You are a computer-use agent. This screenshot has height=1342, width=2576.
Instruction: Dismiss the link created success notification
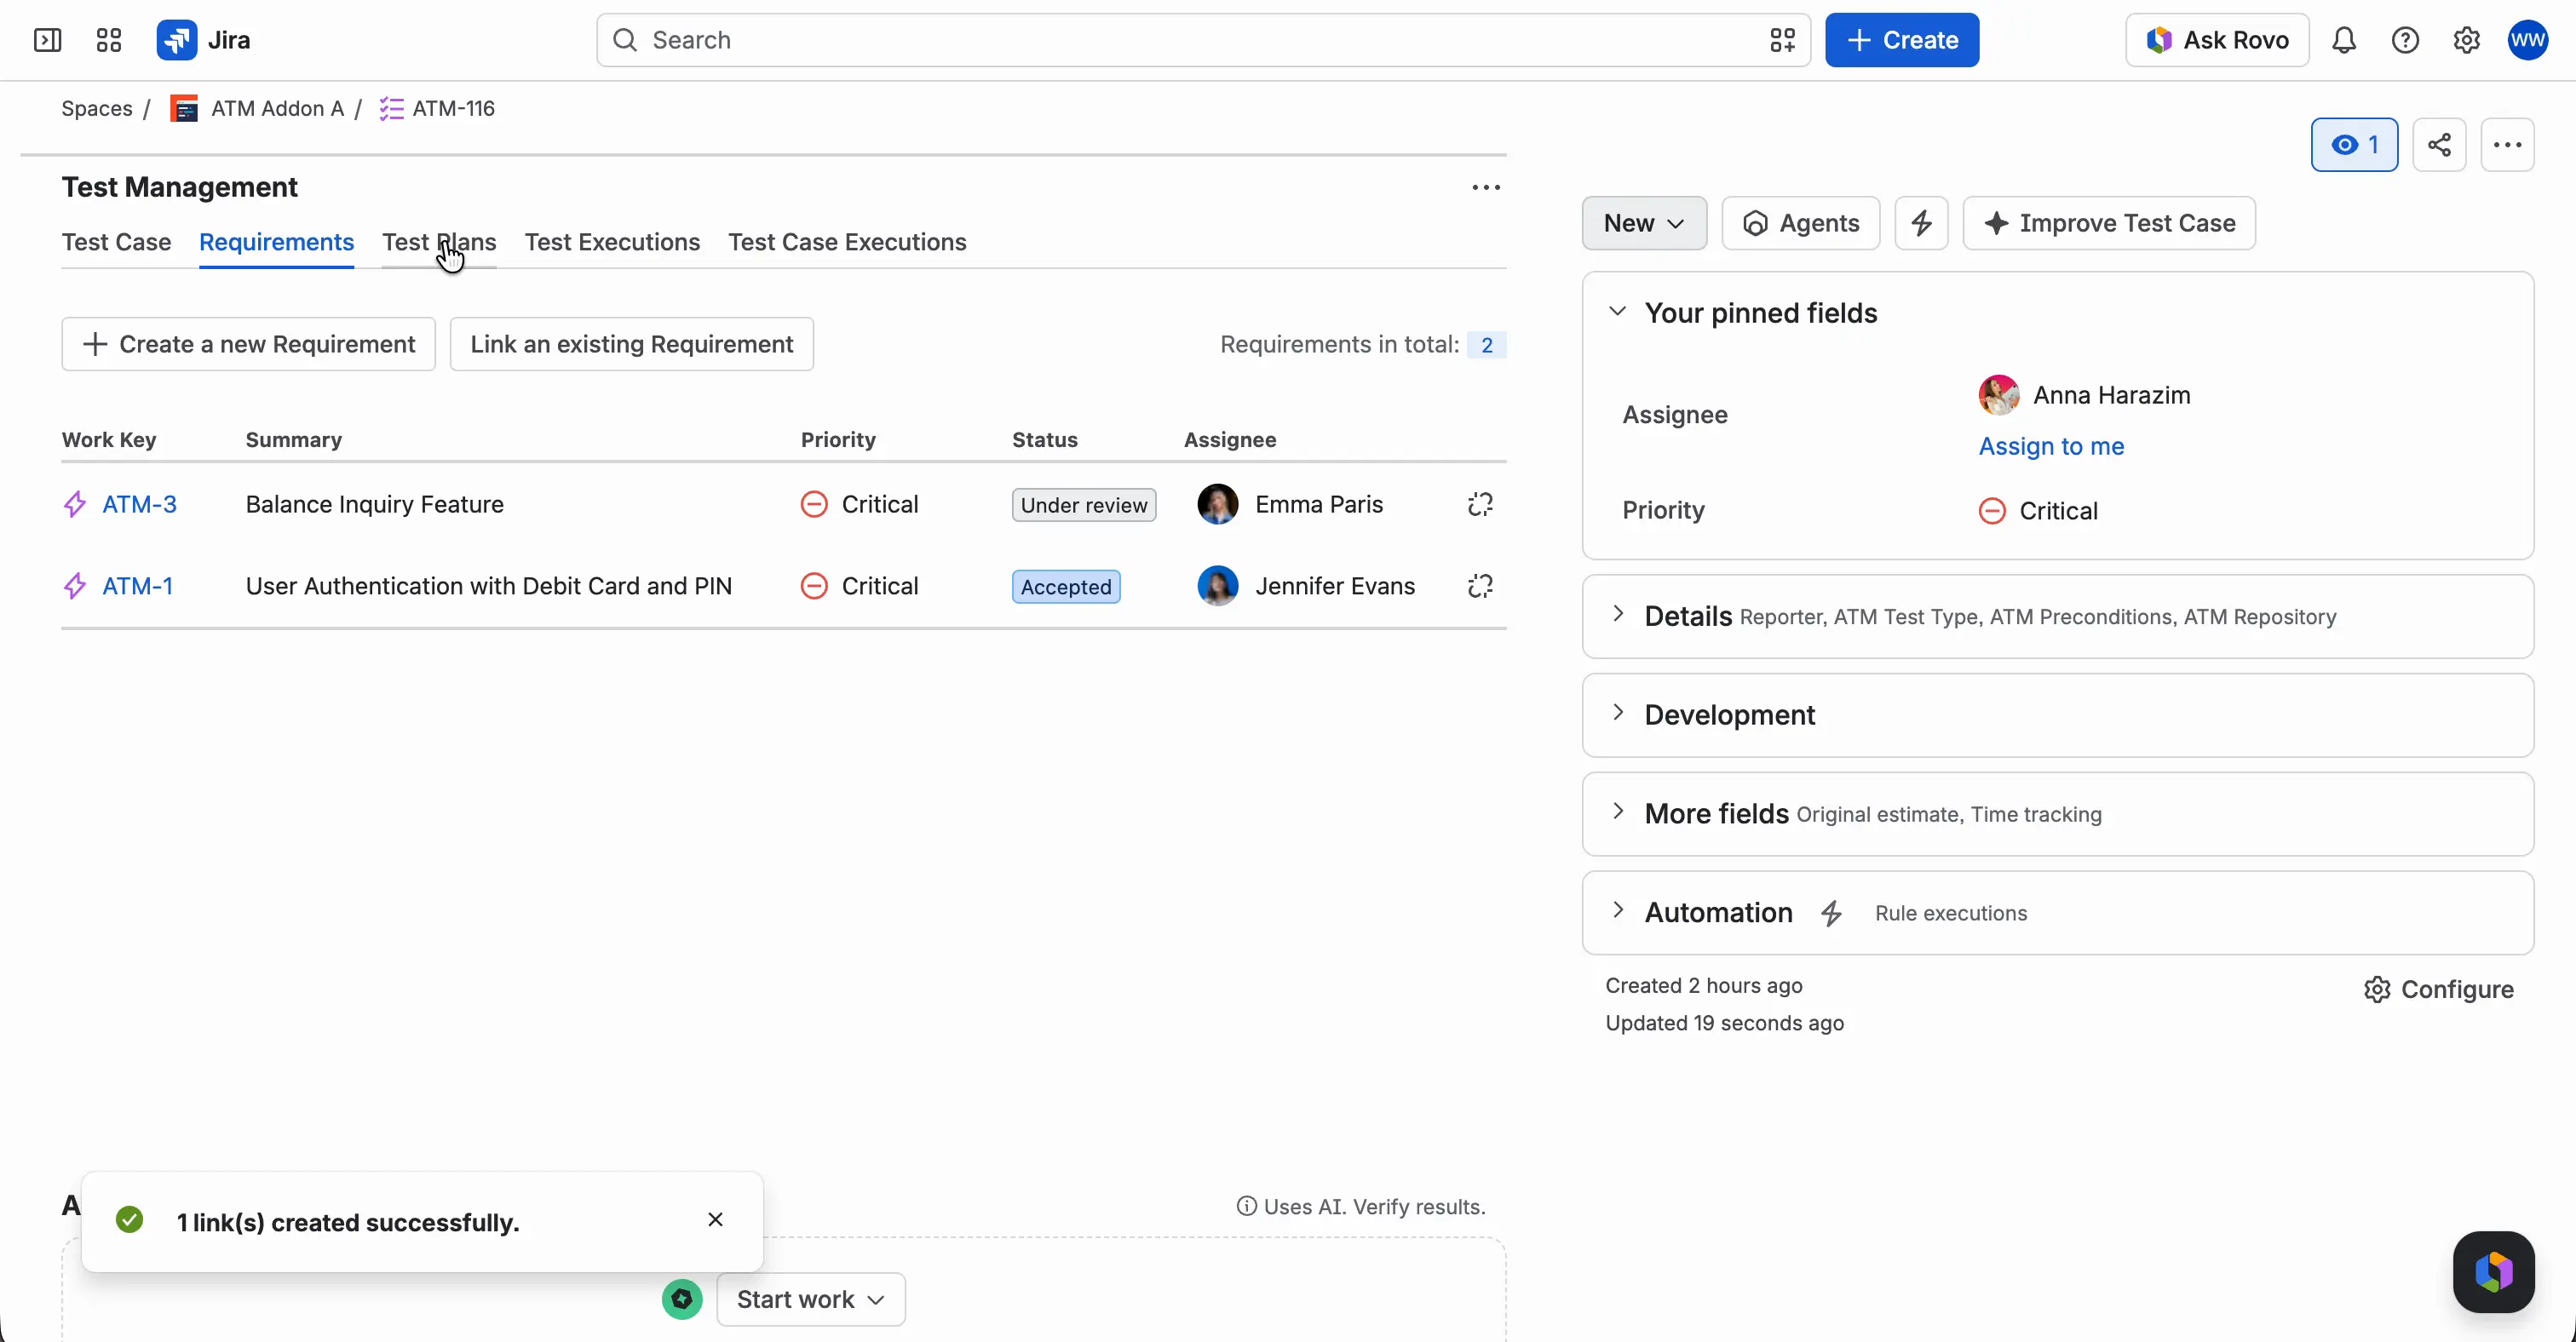pyautogui.click(x=715, y=1220)
